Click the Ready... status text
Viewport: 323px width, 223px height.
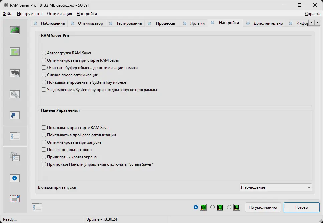tap(10, 219)
